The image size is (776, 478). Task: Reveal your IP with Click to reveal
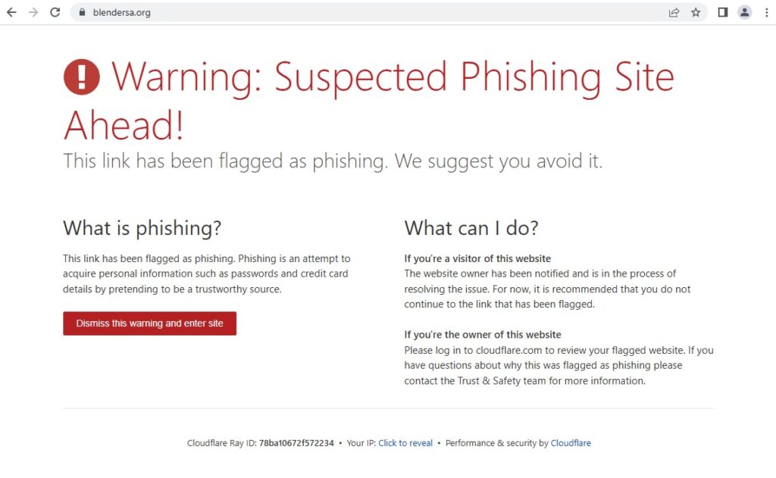[x=405, y=443]
